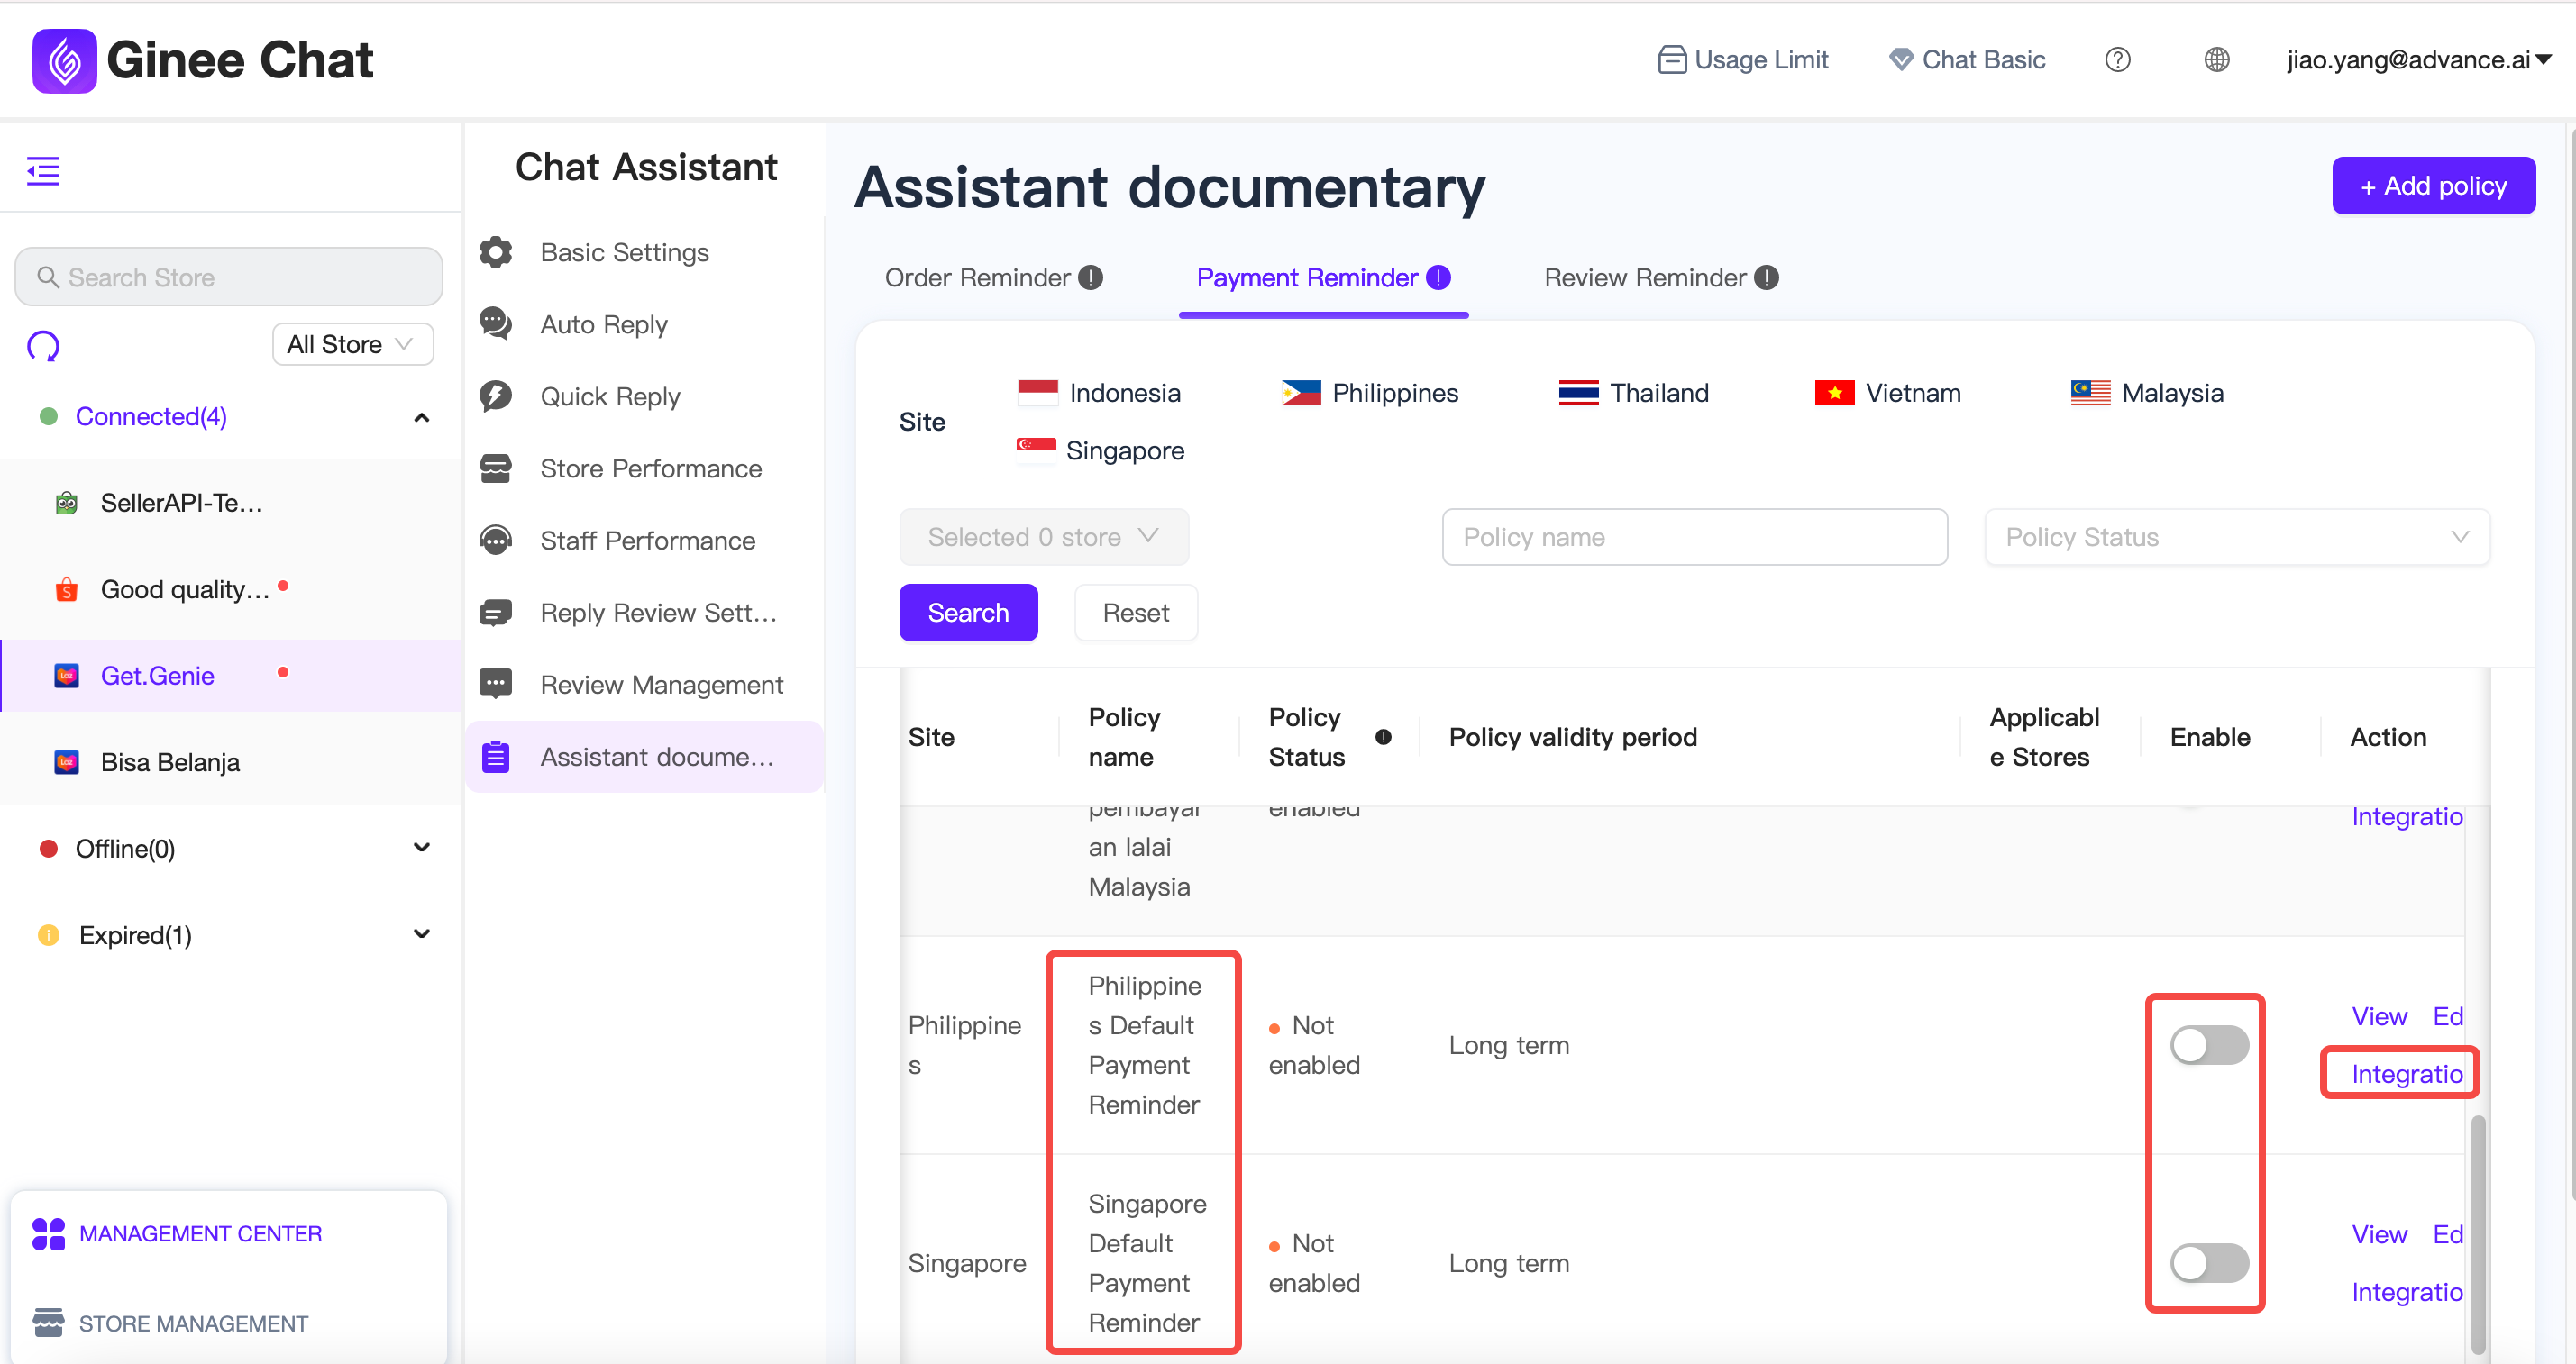Click Reply Review Settings icon

[x=496, y=612]
